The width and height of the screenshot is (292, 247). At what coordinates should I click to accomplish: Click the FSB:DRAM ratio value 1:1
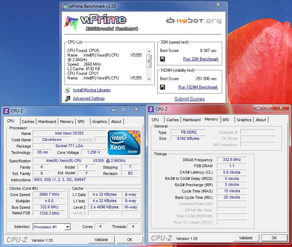point(232,166)
